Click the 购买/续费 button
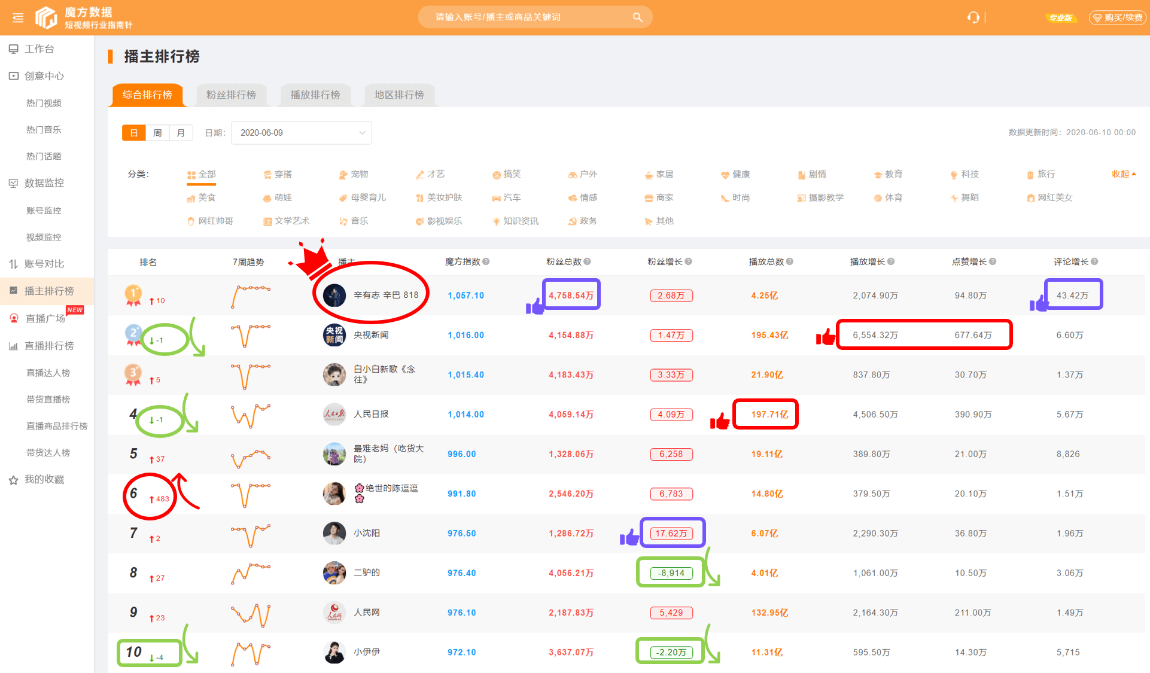 pyautogui.click(x=1117, y=17)
